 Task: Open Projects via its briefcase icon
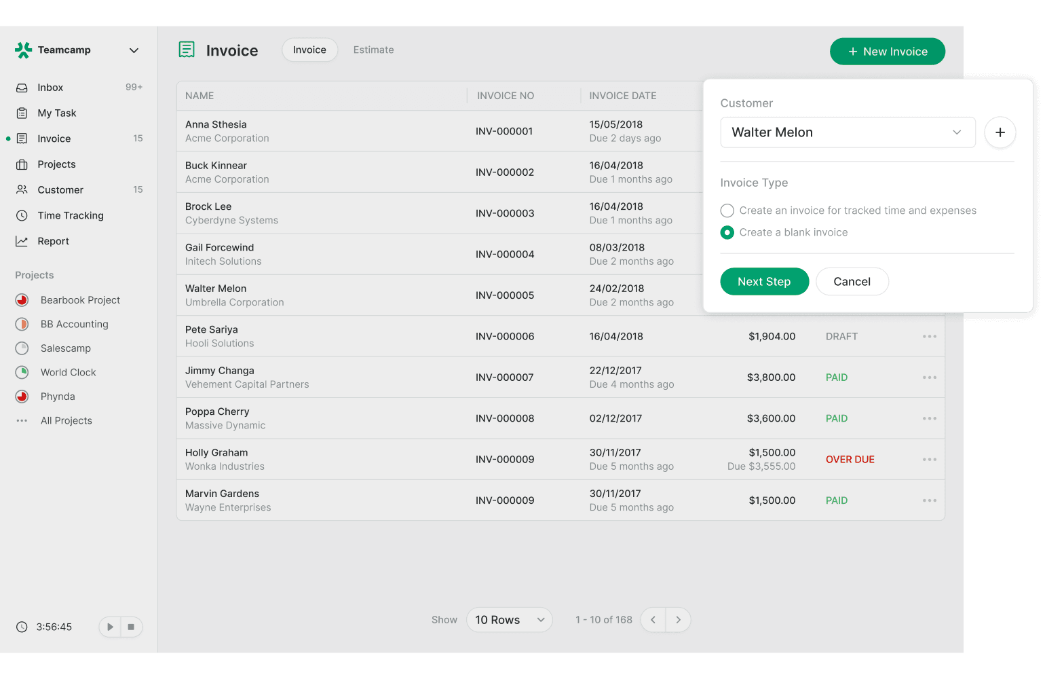22,164
